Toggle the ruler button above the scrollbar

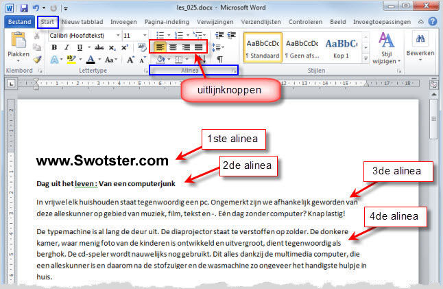pos(433,84)
